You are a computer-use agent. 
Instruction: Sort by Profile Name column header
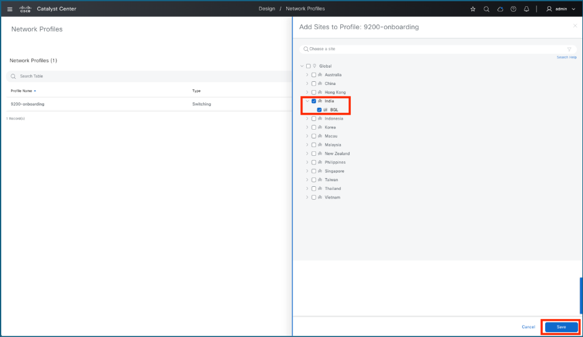[21, 91]
